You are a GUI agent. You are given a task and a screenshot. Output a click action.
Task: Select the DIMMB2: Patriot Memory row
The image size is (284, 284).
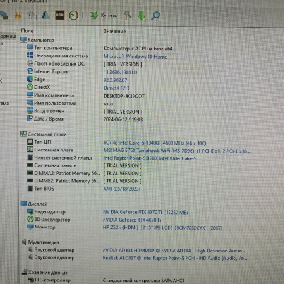click(84, 181)
